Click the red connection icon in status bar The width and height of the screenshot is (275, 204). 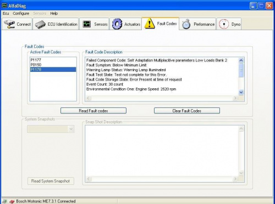click(x=12, y=201)
